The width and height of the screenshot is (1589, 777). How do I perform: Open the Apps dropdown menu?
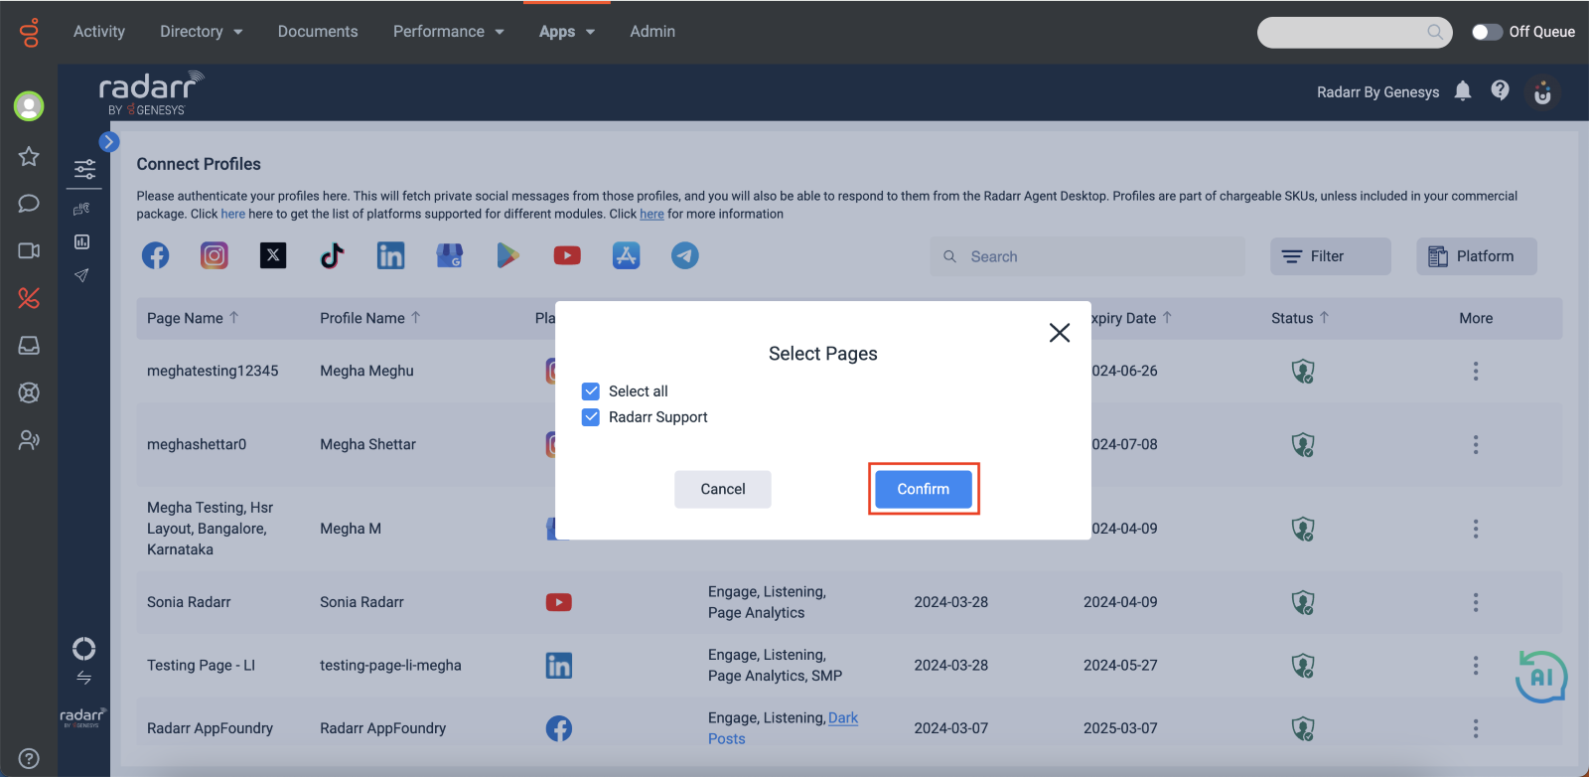pyautogui.click(x=567, y=32)
